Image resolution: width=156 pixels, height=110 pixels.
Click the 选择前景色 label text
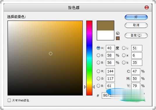[17, 17]
